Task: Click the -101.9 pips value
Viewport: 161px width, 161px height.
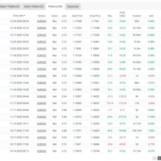Action: click(110, 103)
